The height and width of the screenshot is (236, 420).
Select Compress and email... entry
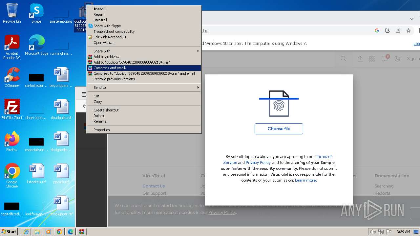144,68
